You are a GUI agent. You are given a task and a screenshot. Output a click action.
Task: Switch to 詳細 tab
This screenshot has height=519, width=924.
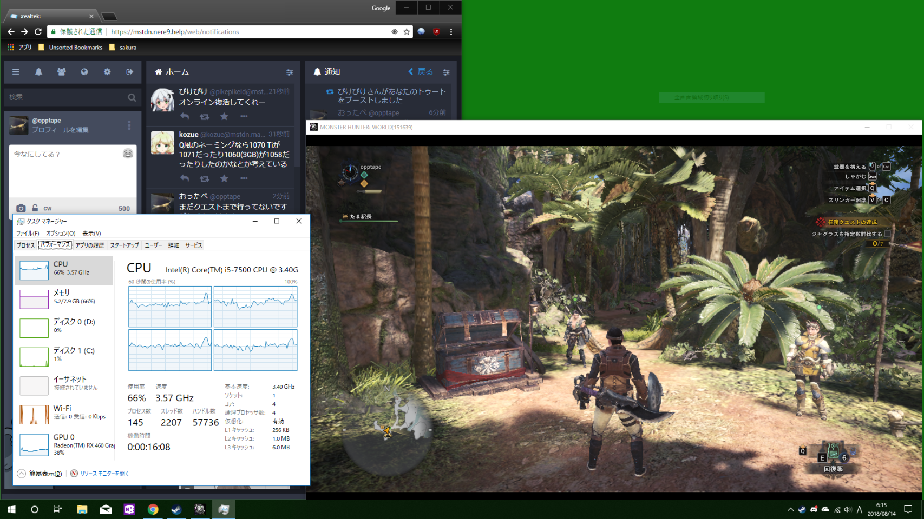pos(173,245)
